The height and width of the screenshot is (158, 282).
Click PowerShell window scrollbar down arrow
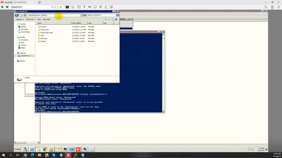point(163,111)
